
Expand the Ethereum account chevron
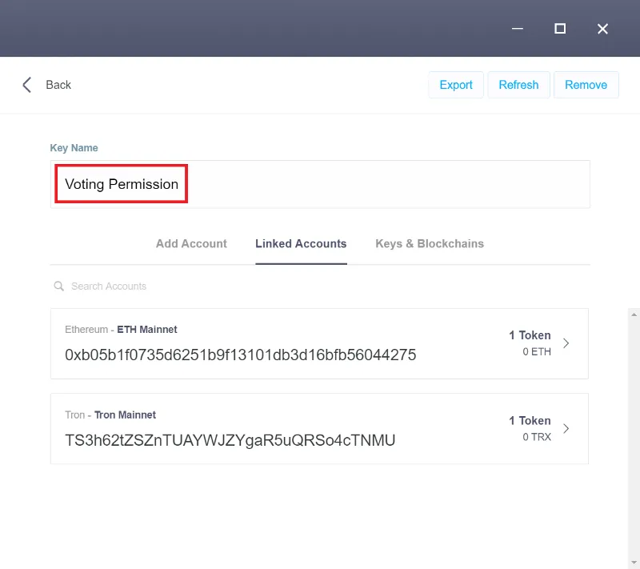tap(566, 343)
